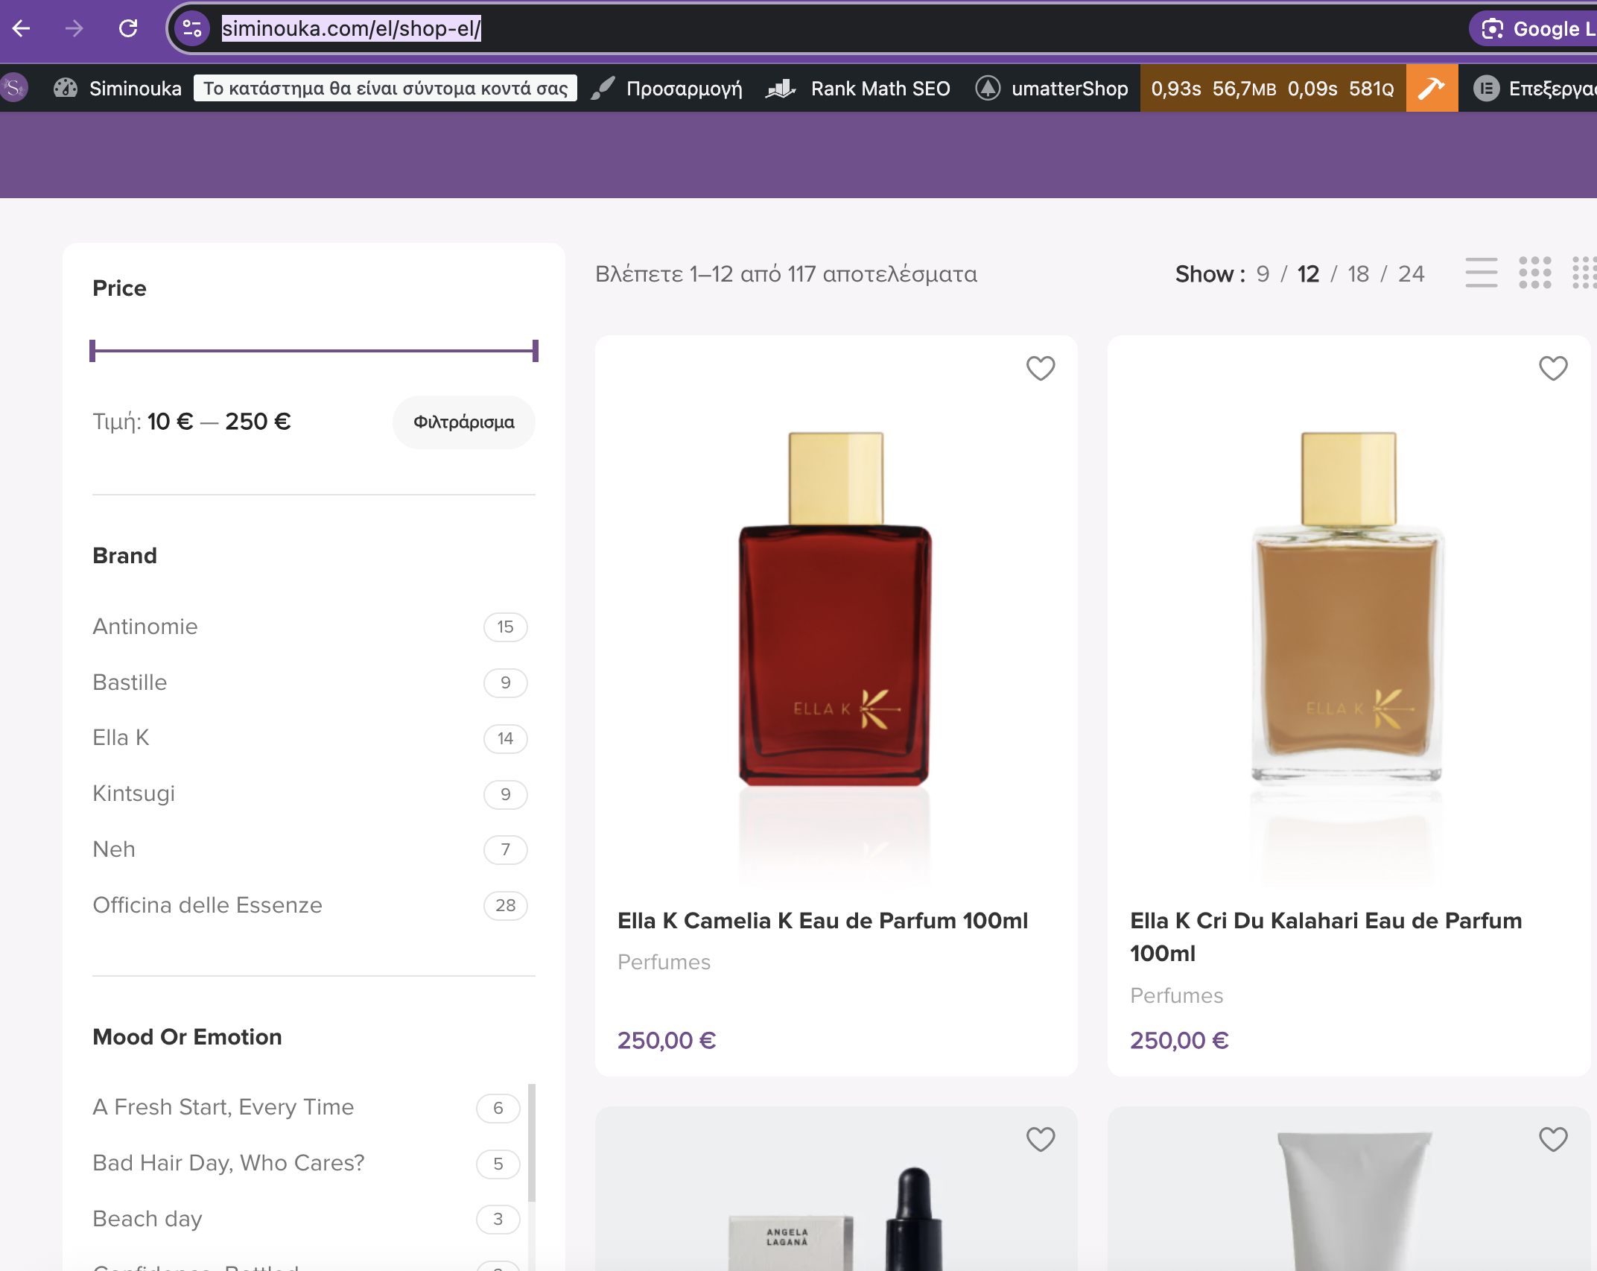Switch to three-column grid view icon
This screenshot has width=1597, height=1271.
coord(1534,273)
